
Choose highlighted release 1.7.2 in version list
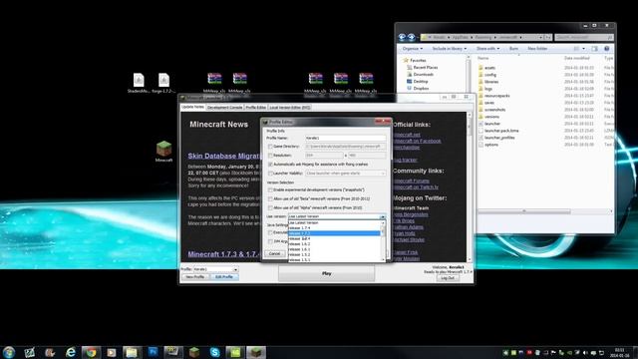coord(334,233)
